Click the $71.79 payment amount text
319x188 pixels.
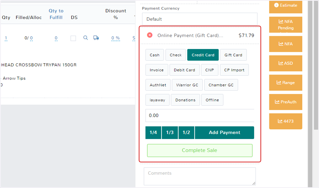click(x=246, y=35)
